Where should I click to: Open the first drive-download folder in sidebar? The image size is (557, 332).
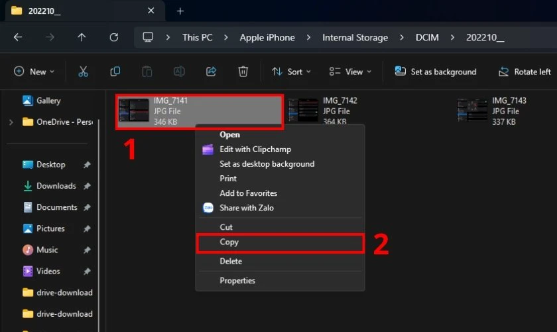click(58, 293)
